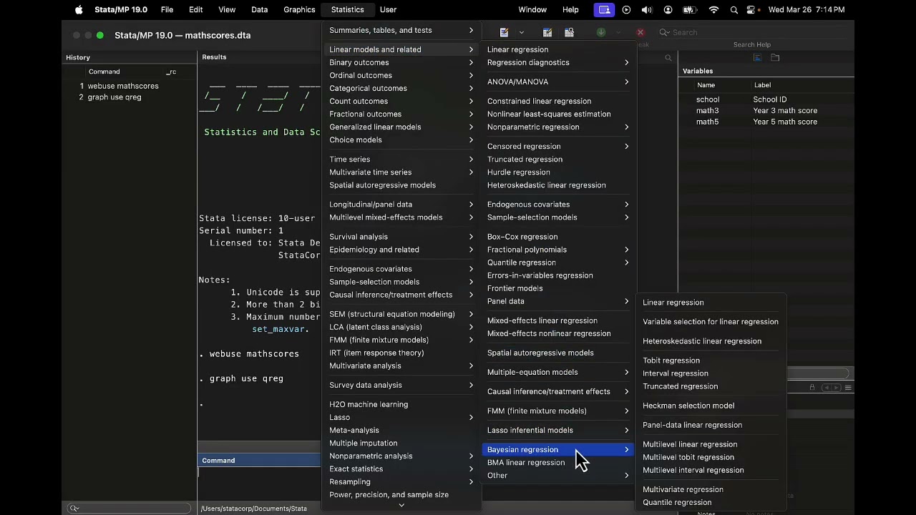Open the Data menu in menu bar
This screenshot has width=916, height=515.
point(259,9)
